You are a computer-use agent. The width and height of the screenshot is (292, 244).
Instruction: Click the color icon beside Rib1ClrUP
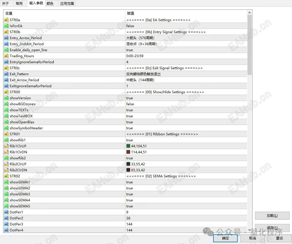click(6, 146)
